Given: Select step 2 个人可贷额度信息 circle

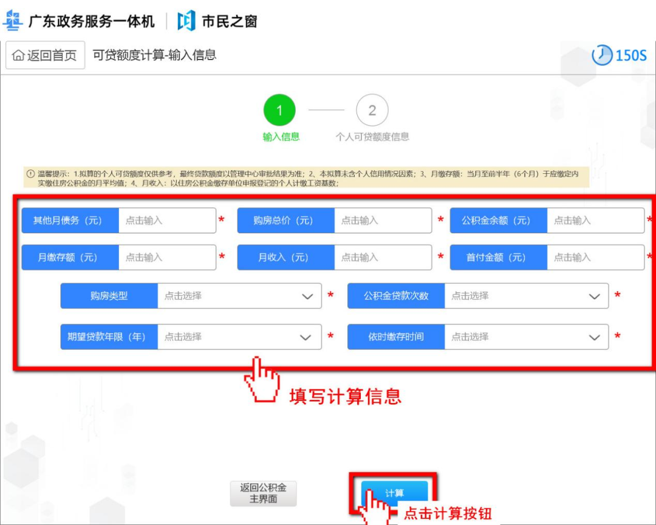Looking at the screenshot, I should tap(372, 110).
